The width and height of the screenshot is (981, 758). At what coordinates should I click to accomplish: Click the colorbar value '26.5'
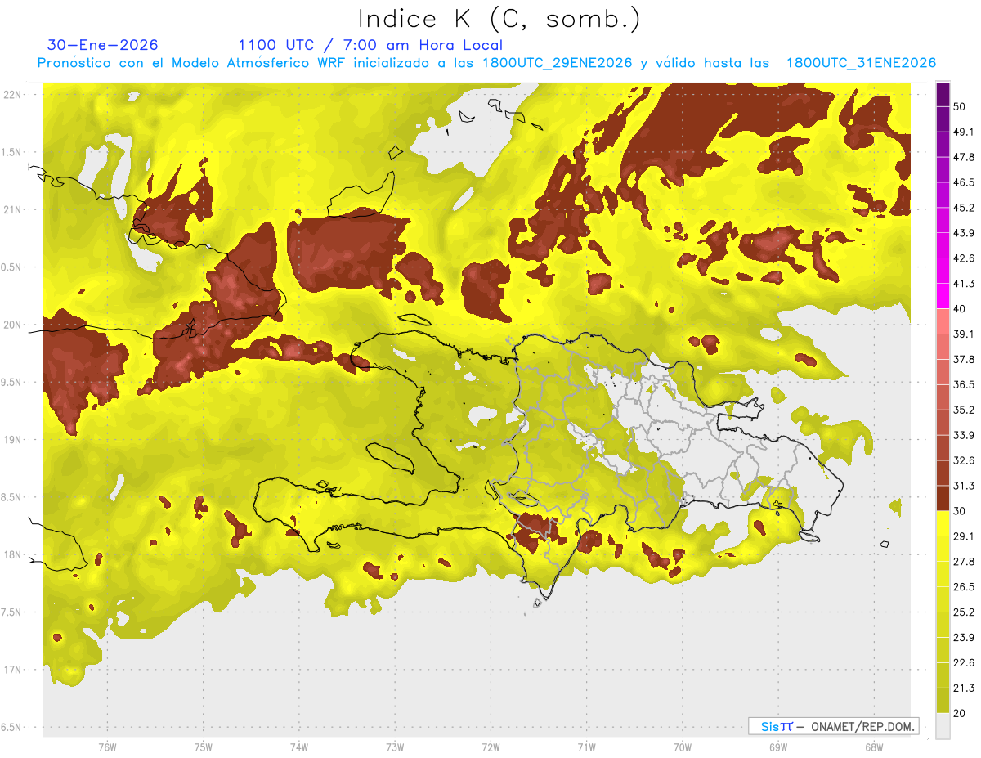[x=963, y=588]
